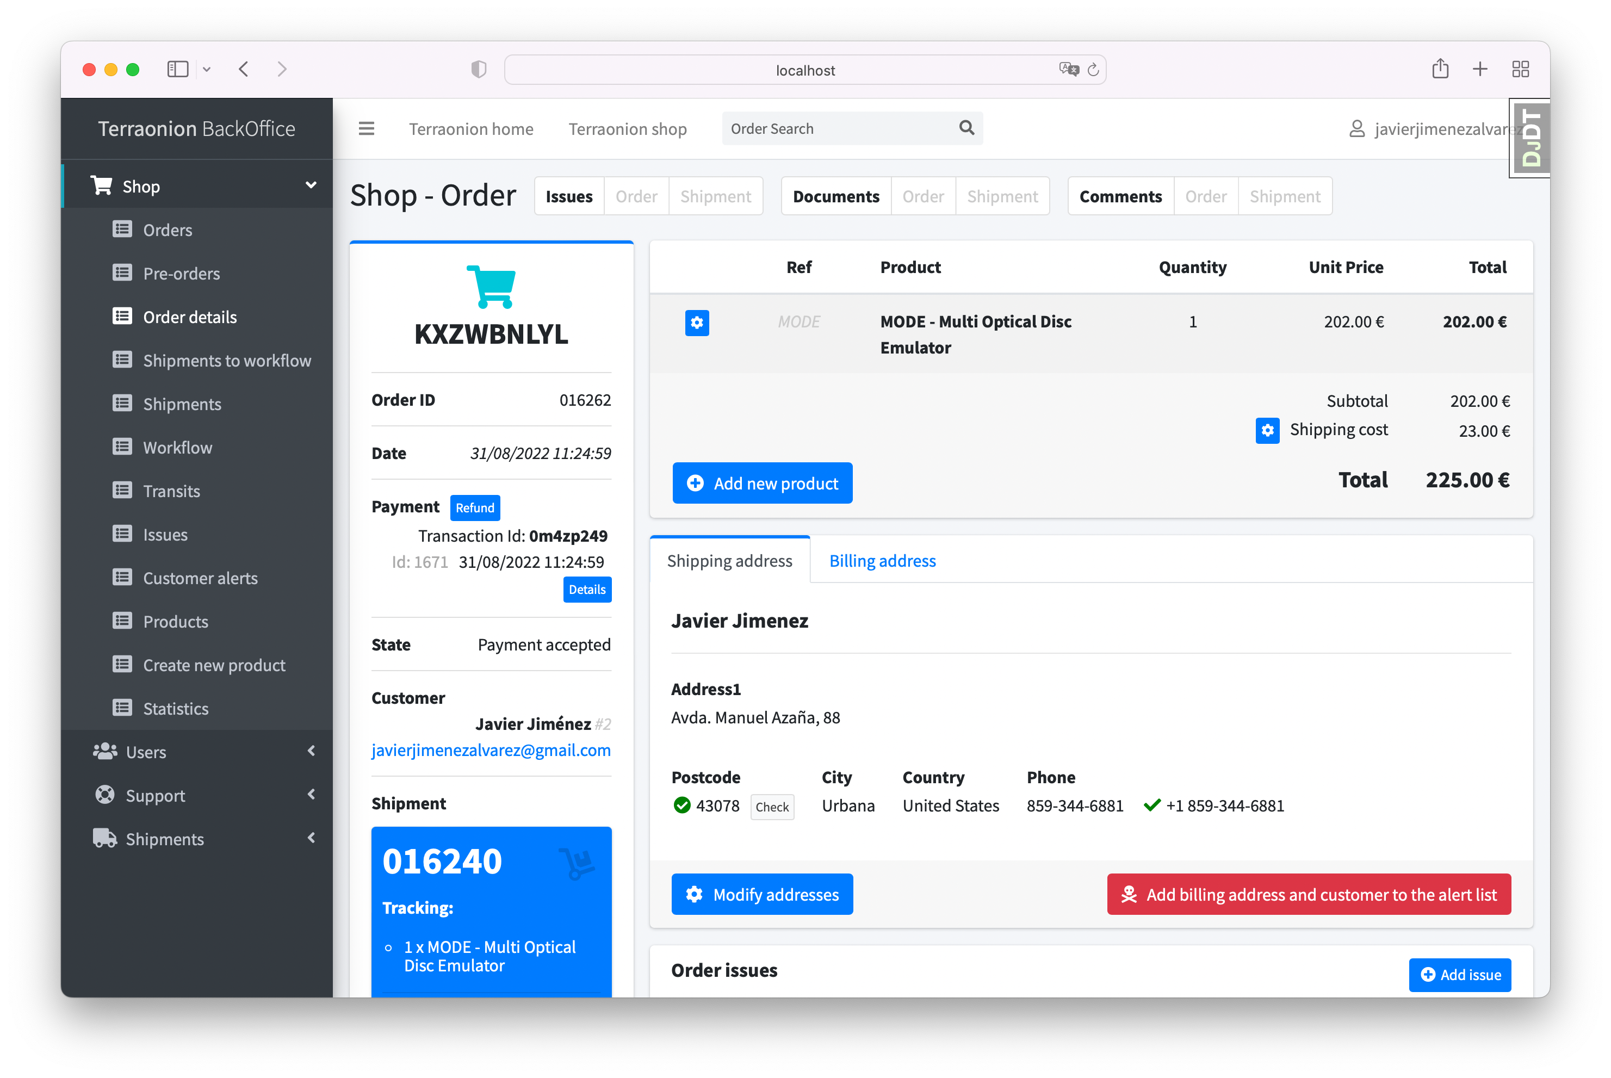Screen dimensions: 1611x1078
Task: Open a new Safari tab with plus icon
Action: 1480,70
